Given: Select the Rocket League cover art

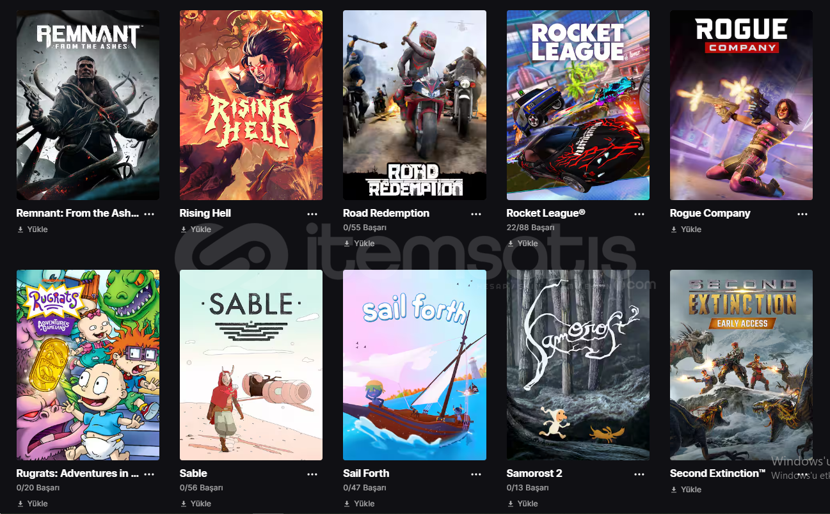Looking at the screenshot, I should point(578,105).
